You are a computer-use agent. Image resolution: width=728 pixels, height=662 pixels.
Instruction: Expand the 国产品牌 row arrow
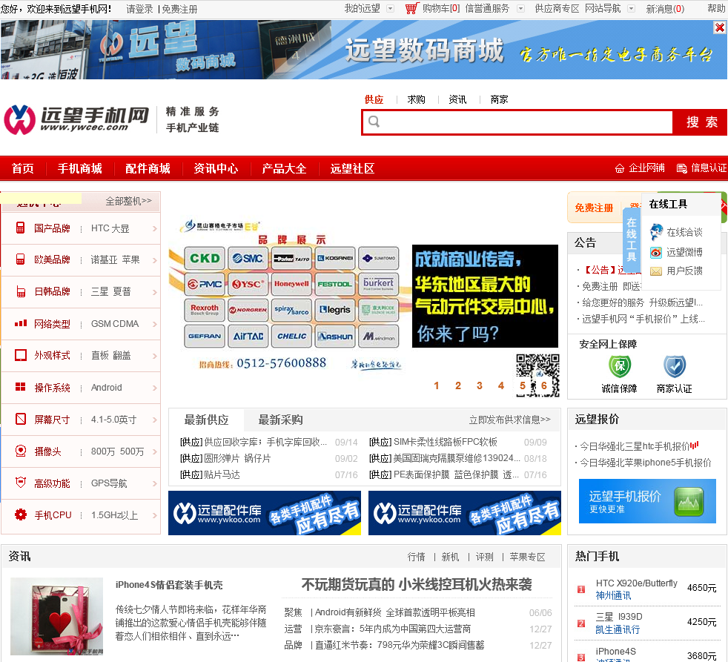155,228
